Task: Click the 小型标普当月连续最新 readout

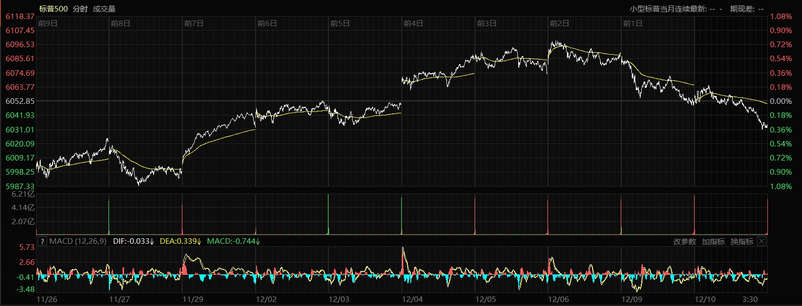Action: 676,9
